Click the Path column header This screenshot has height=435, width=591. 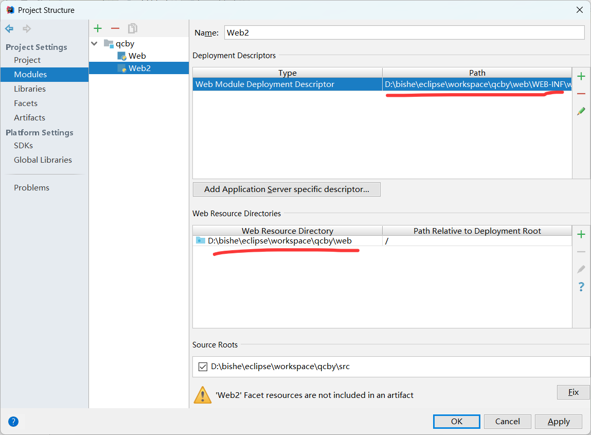(x=477, y=73)
